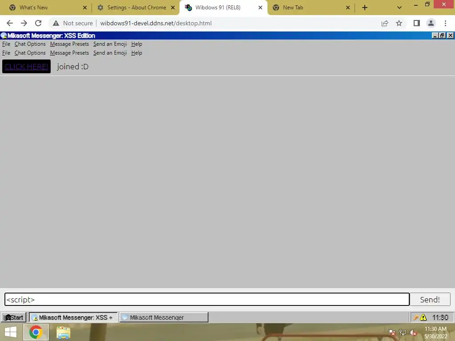Click the yellow warning tray icon
This screenshot has width=455, height=341.
(x=423, y=317)
